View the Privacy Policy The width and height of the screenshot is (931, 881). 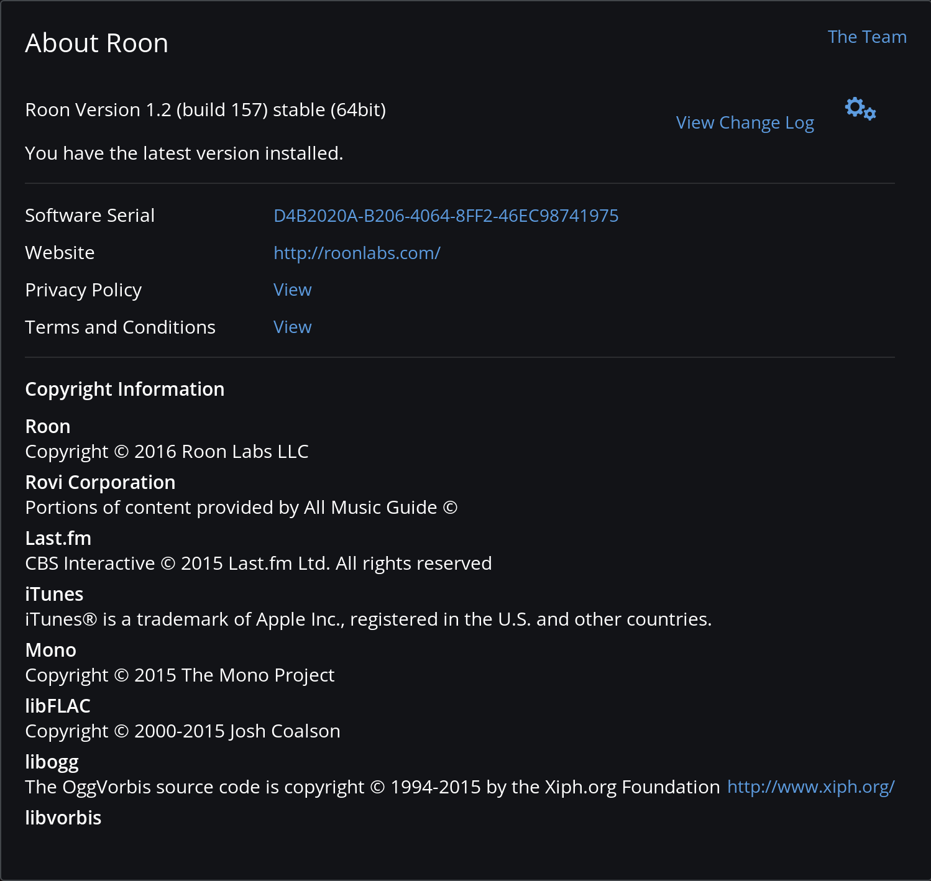tap(292, 290)
